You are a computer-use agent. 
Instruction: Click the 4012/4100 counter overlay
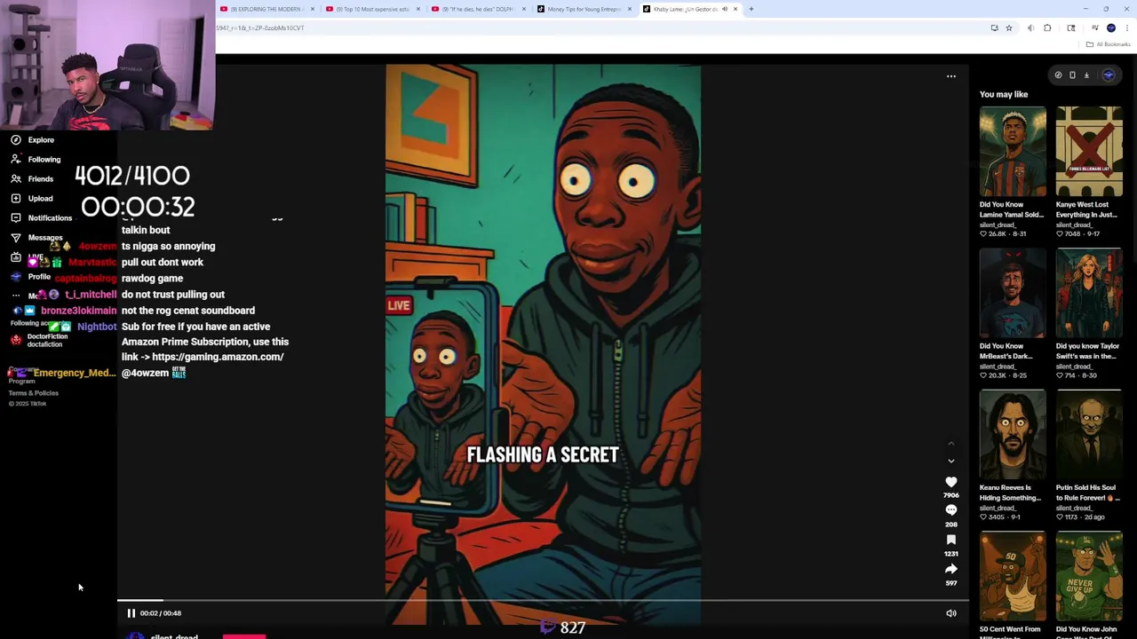tap(132, 176)
